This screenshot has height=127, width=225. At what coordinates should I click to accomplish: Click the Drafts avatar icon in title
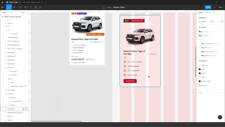[x=104, y=7]
